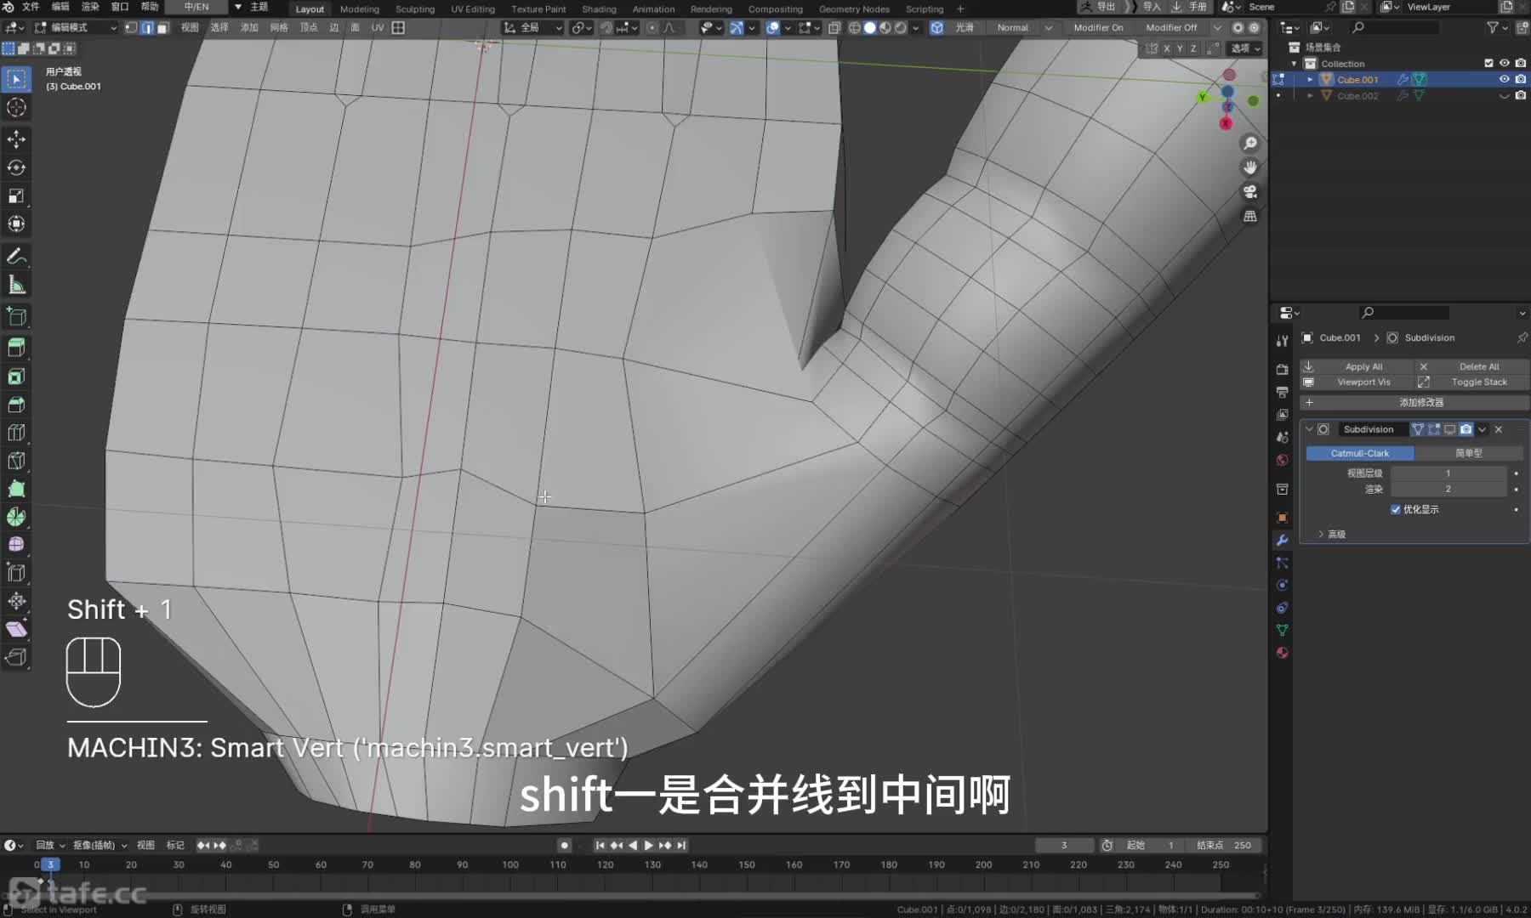Select the Move tool in left toolbar
This screenshot has width=1531, height=918.
tap(16, 139)
